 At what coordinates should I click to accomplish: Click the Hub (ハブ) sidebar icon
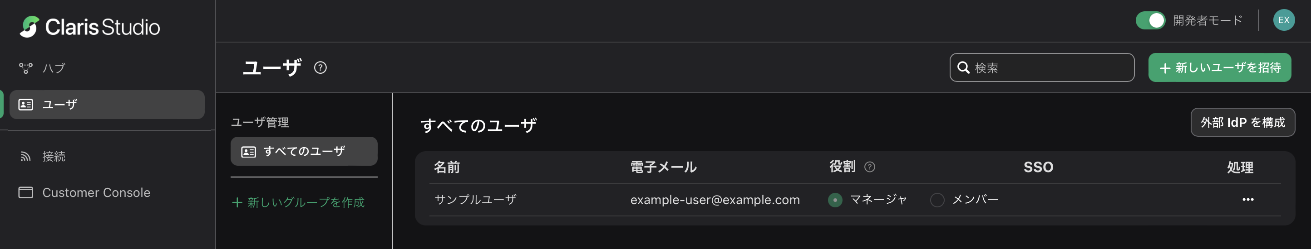(x=25, y=68)
